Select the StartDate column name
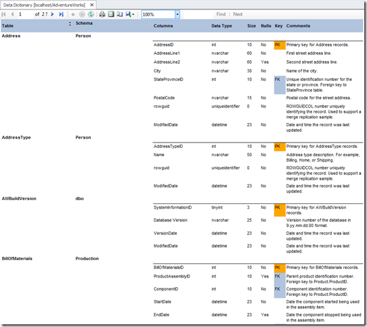This screenshot has width=367, height=327. coord(163,302)
